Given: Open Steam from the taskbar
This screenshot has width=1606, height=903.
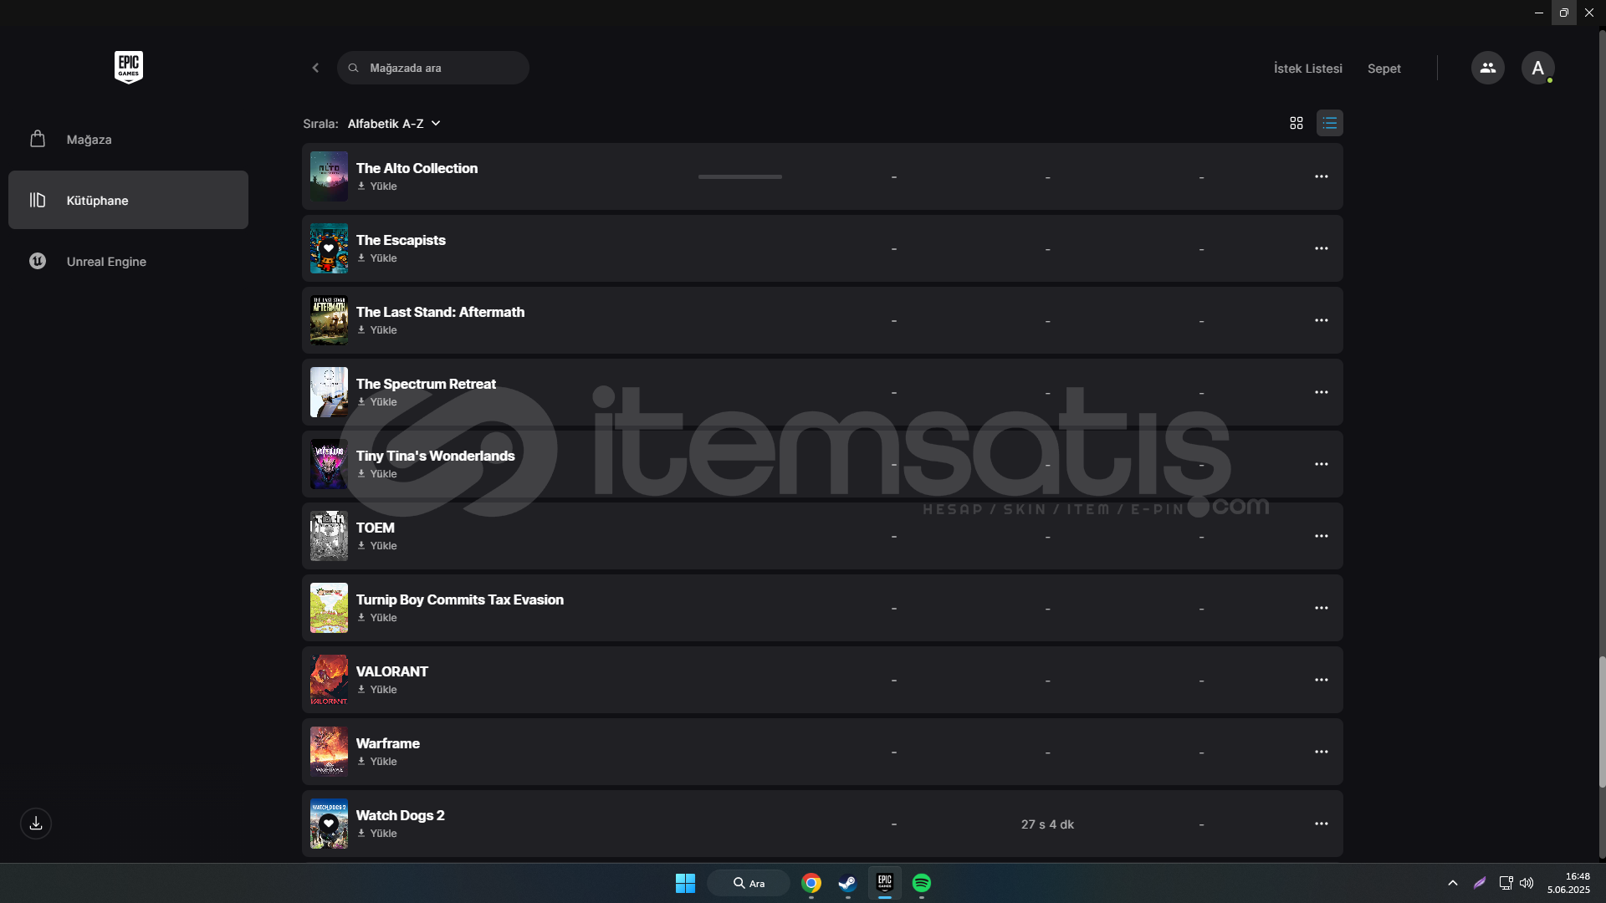Looking at the screenshot, I should (847, 883).
